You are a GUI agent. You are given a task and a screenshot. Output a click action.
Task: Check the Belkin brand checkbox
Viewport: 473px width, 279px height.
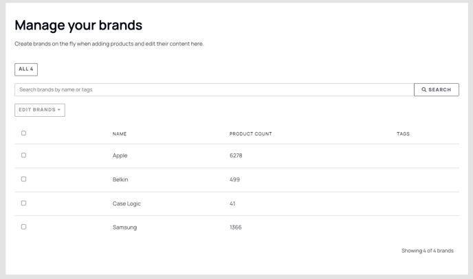[23, 179]
